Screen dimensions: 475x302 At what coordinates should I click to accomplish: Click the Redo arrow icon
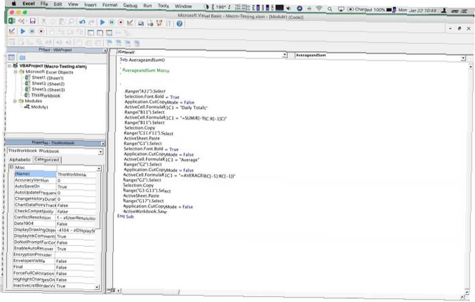[x=92, y=22]
